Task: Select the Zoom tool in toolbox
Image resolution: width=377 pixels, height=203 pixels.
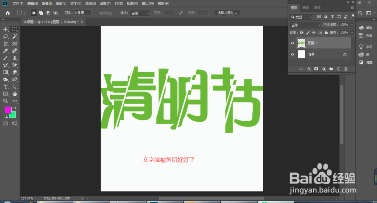Action: (x=5, y=101)
